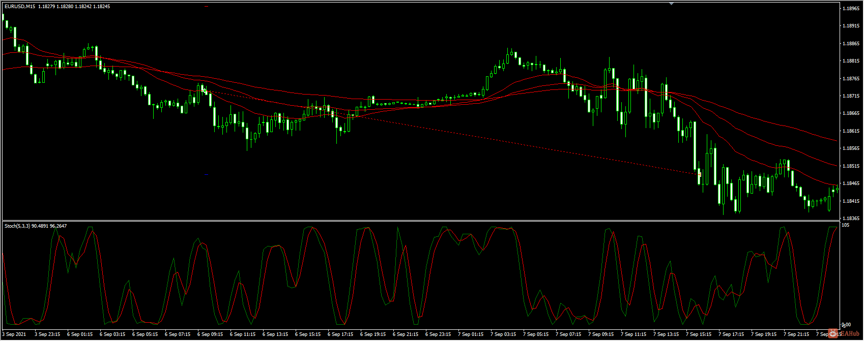
Task: Click the 1.18515 price axis label
Action: tap(851, 166)
